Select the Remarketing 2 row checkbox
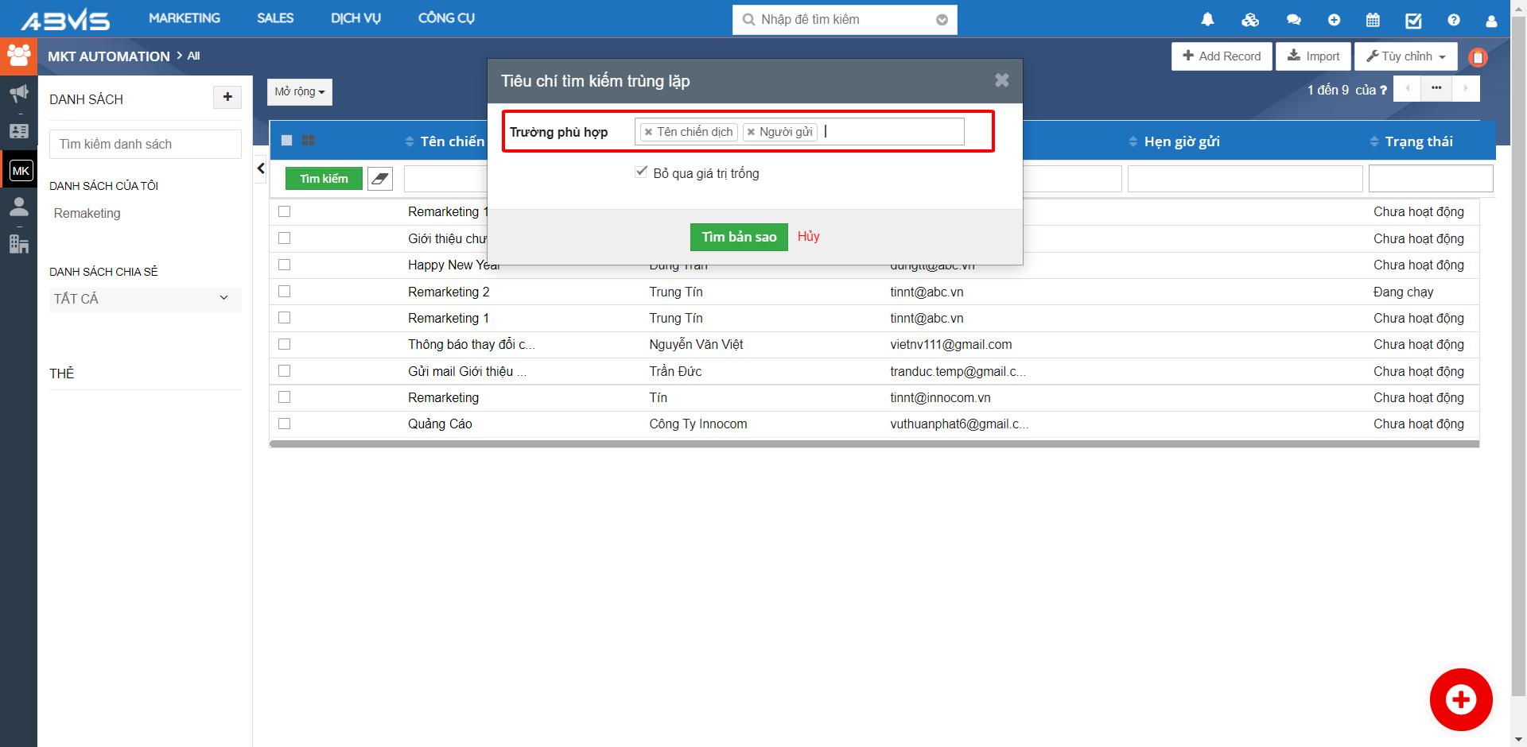 coord(285,292)
